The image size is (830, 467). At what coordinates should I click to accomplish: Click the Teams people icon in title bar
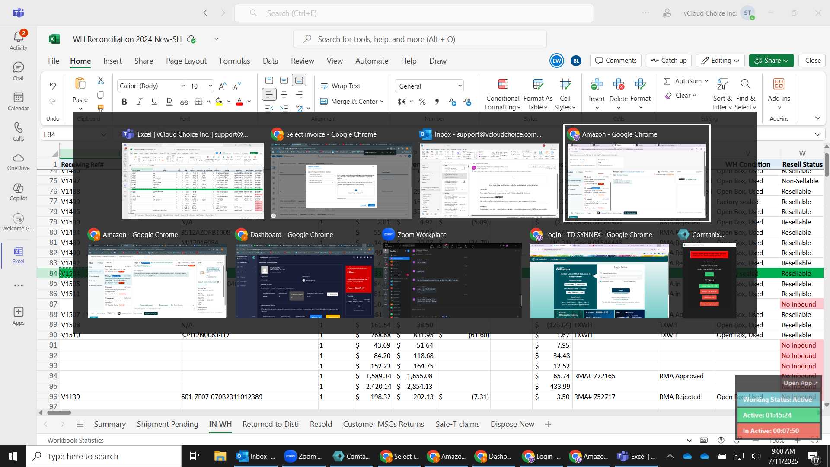tap(667, 13)
